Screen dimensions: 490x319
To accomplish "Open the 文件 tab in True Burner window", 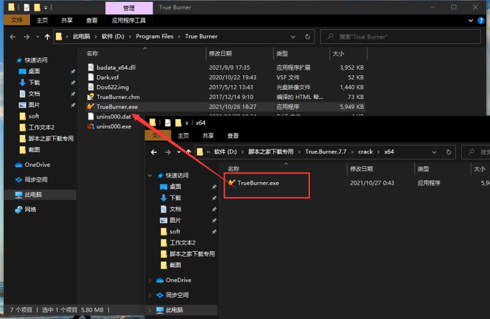I will tap(17, 20).
